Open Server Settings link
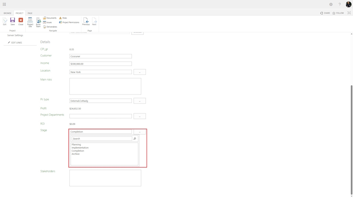Image resolution: width=353 pixels, height=198 pixels. tap(15, 35)
